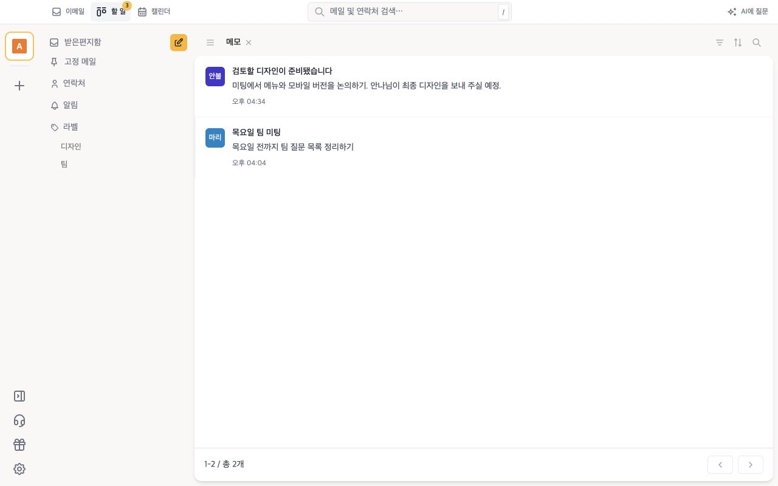
Task: Click the slash shortcut key in search bar
Action: pyautogui.click(x=503, y=12)
